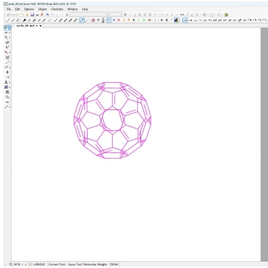The width and height of the screenshot is (268, 268).
Task: Open the Options menu
Action: pyautogui.click(x=29, y=9)
